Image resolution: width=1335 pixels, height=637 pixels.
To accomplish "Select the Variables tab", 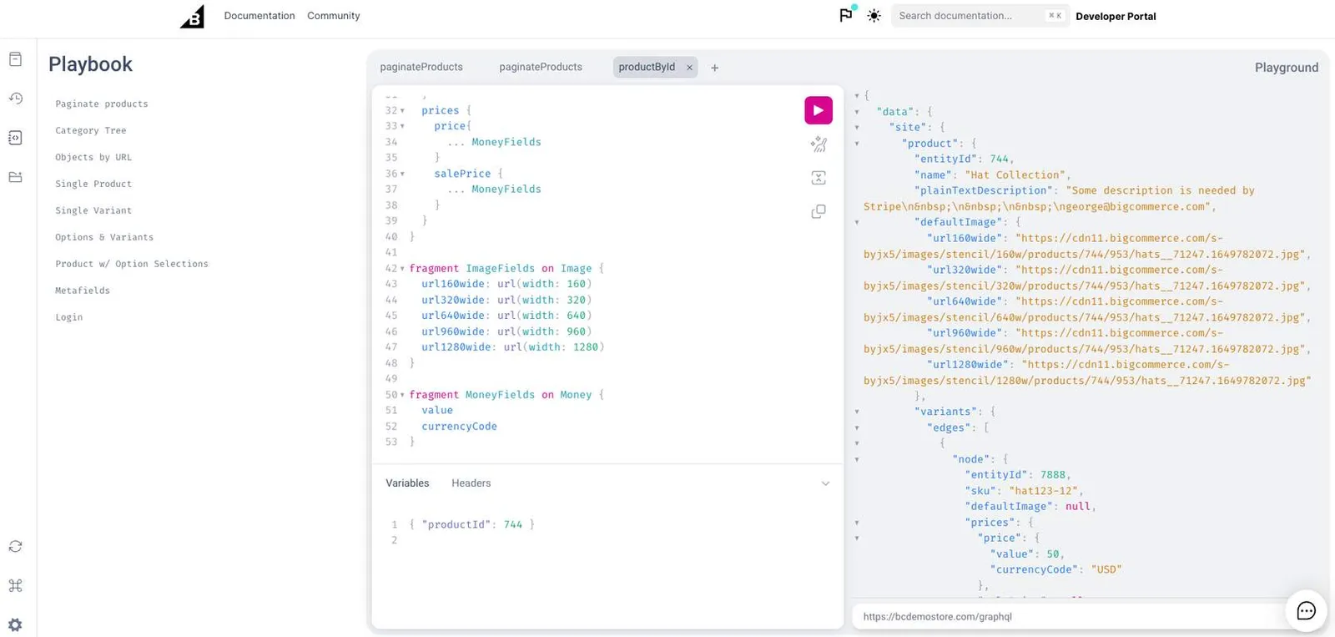I will (x=407, y=483).
